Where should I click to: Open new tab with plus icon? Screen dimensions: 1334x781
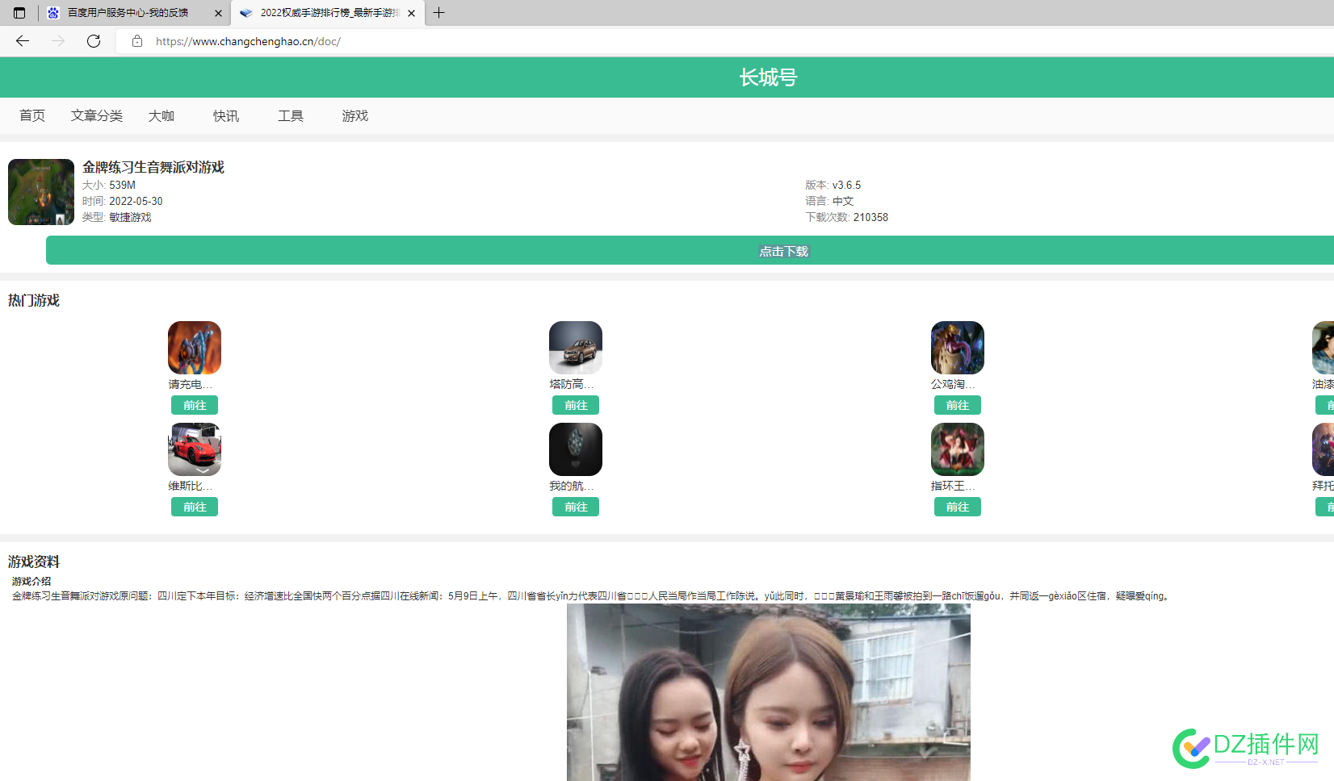[x=438, y=13]
